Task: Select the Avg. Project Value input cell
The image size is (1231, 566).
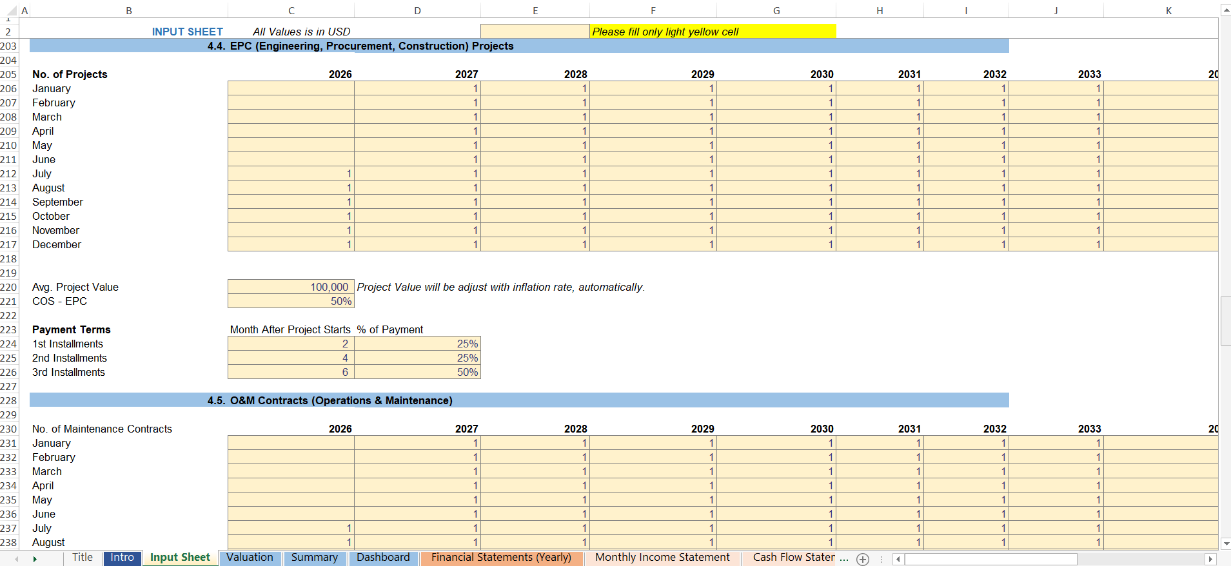Action: [x=291, y=287]
